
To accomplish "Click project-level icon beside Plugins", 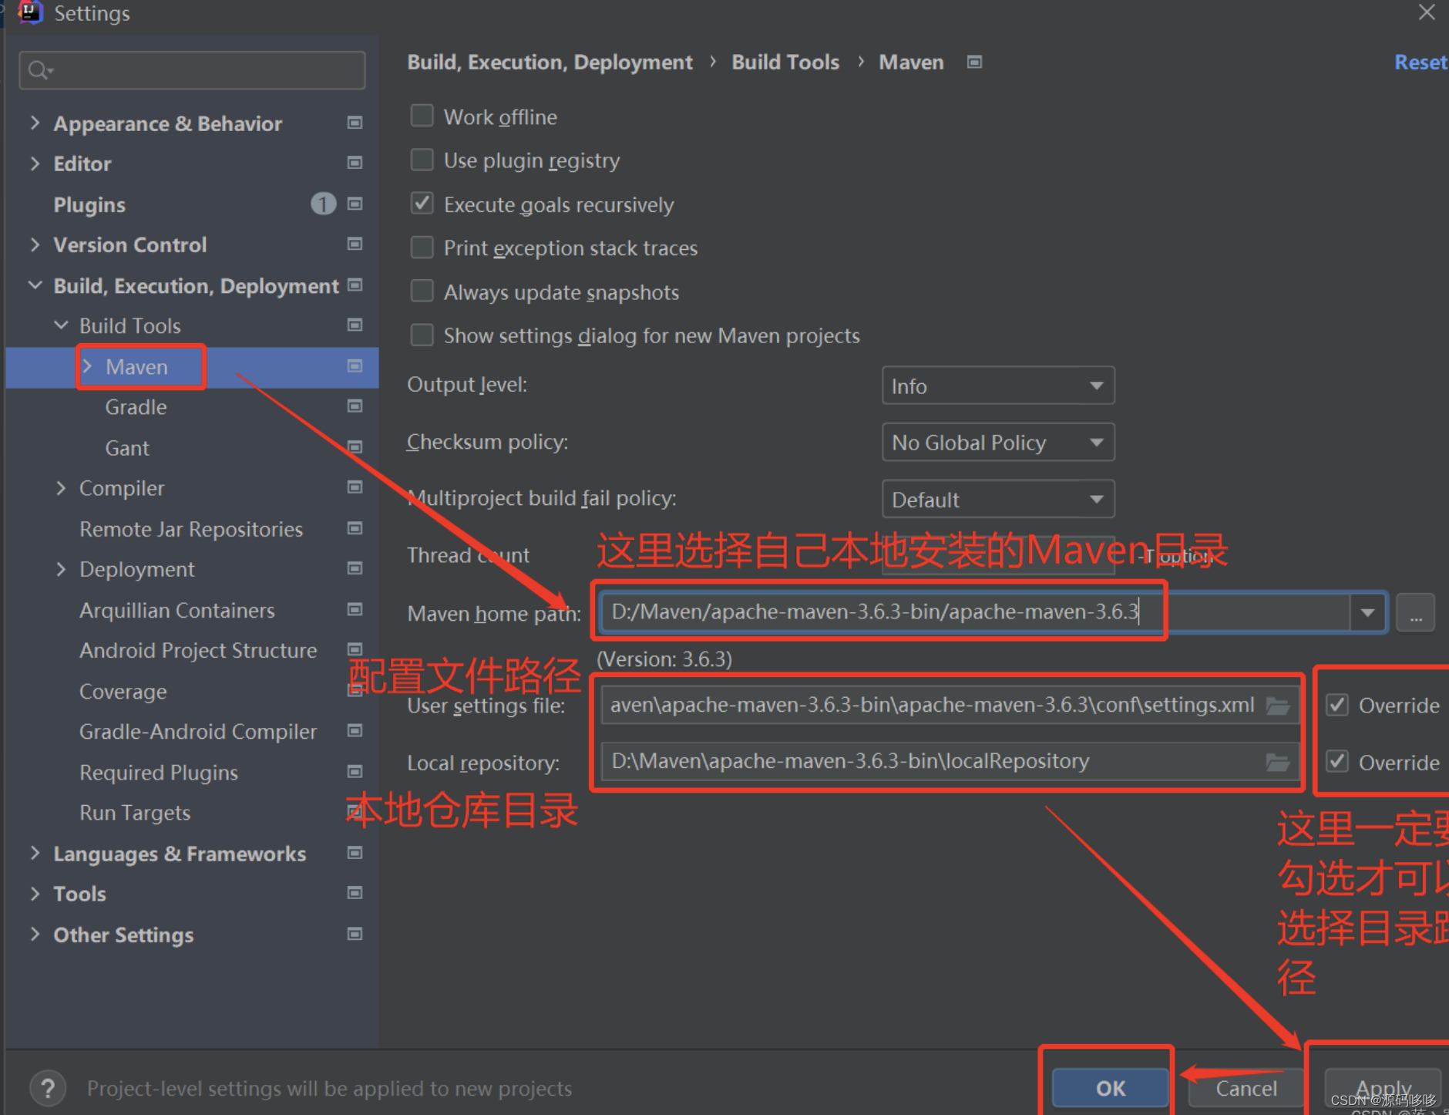I will click(x=355, y=204).
